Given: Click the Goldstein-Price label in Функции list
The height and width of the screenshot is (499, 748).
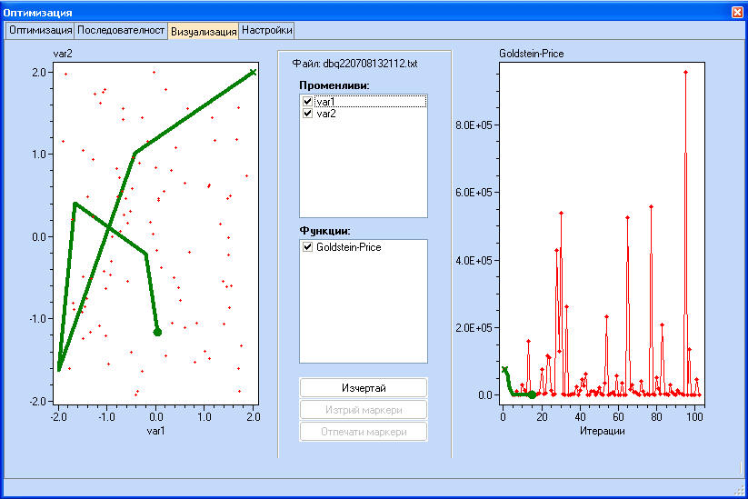Looking at the screenshot, I should pyautogui.click(x=349, y=247).
